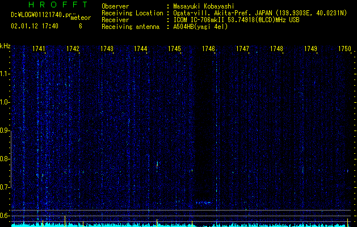Click receiver text ICOM IC-706mkII
357x227 pixels.
(x=199, y=20)
